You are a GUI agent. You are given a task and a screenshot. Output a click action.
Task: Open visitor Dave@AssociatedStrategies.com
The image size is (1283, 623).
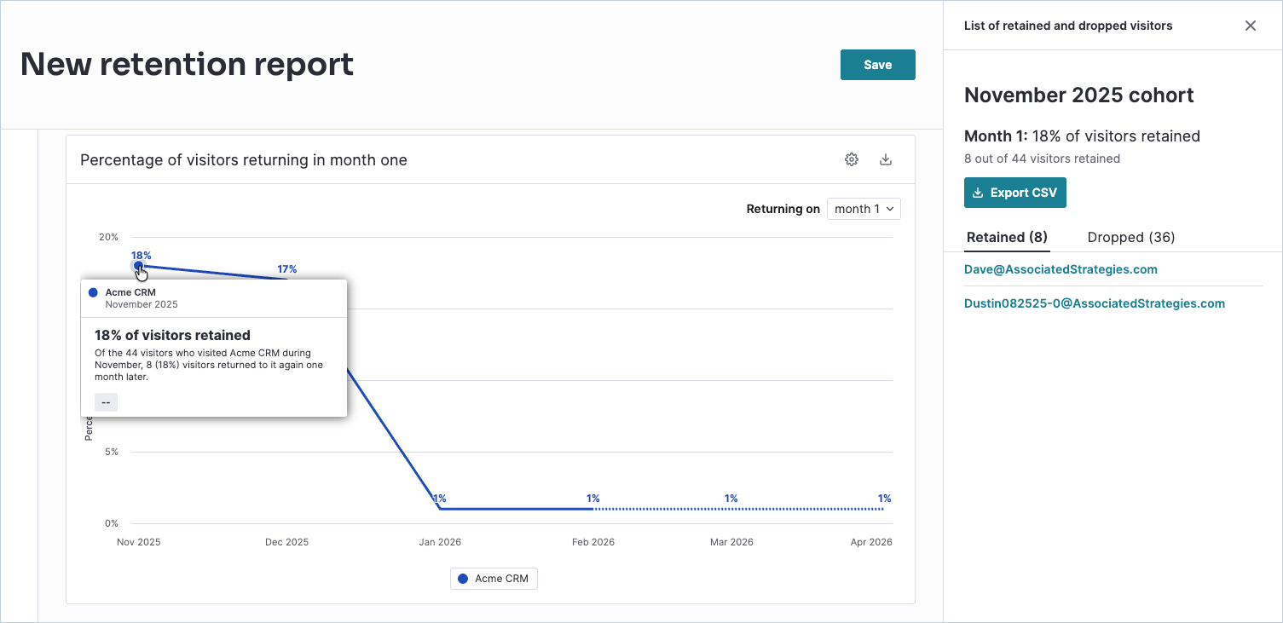pos(1060,269)
